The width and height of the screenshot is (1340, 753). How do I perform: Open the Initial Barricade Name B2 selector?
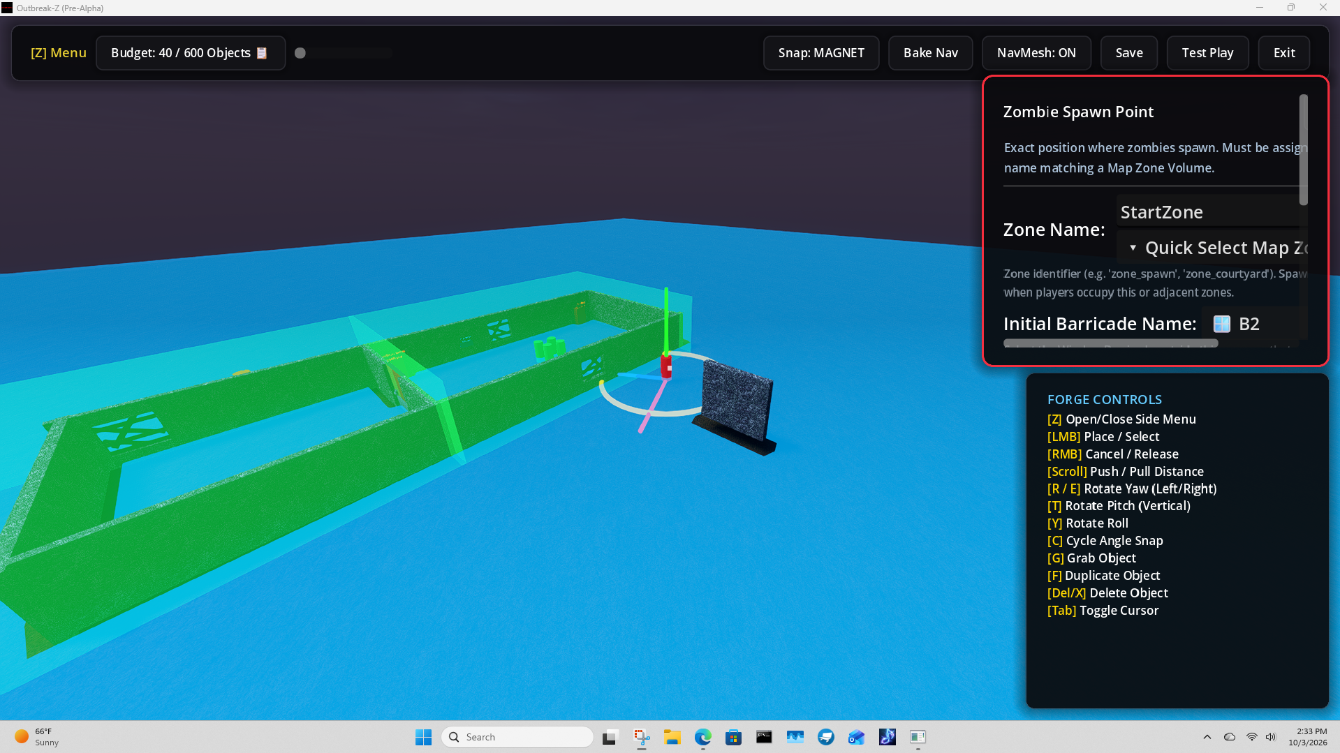tap(1253, 324)
